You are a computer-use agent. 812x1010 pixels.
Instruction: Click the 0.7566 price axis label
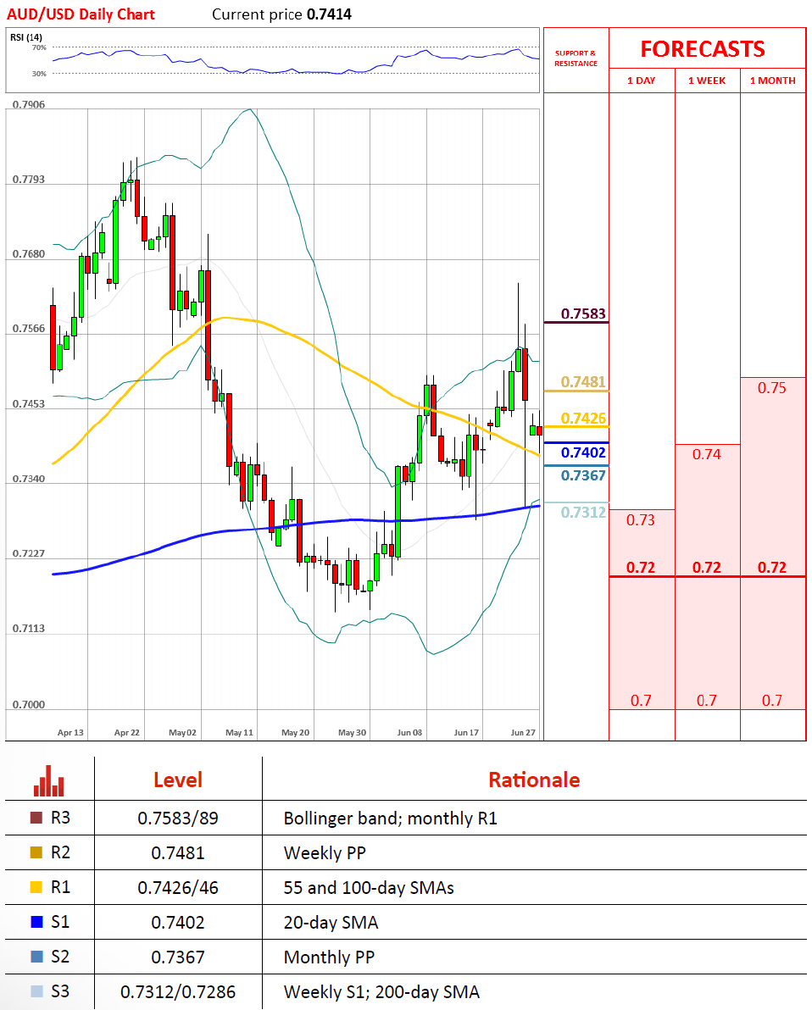[28, 329]
